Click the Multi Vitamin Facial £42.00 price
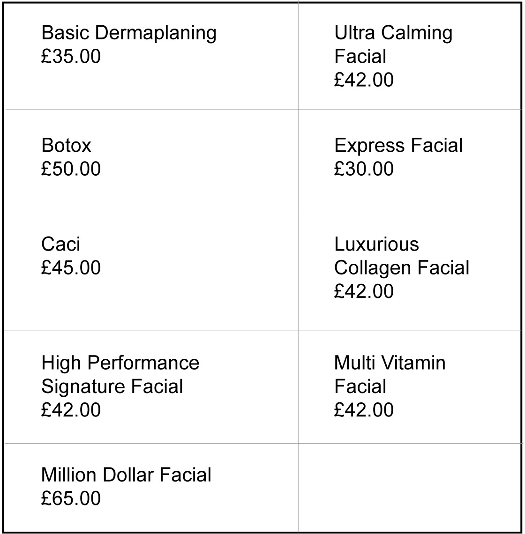Viewport: 525px width, 534px height. click(x=364, y=410)
